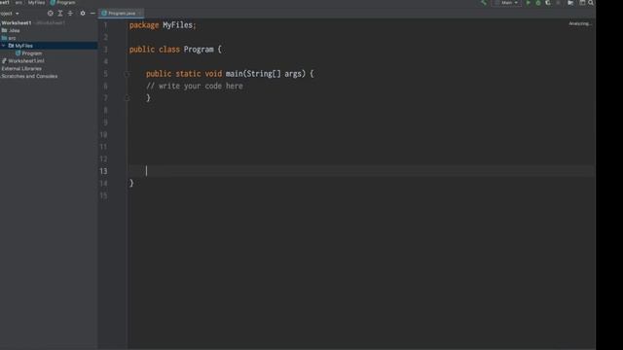Open Project panel settings gear
623x350 pixels.
pyautogui.click(x=83, y=13)
